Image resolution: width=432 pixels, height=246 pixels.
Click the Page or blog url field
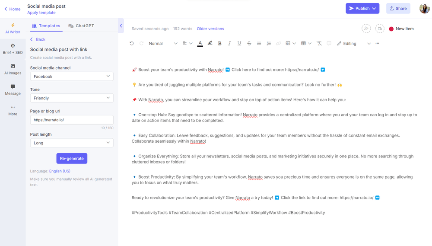72,120
